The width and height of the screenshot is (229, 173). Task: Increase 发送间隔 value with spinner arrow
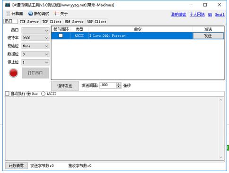(119, 84)
